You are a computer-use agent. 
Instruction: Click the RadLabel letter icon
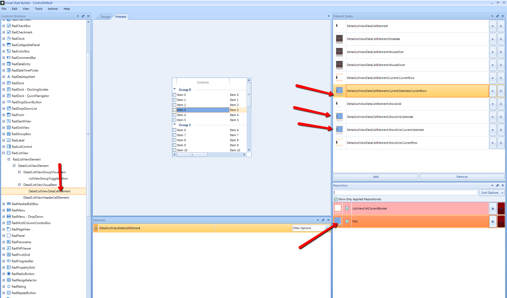tap(9, 140)
